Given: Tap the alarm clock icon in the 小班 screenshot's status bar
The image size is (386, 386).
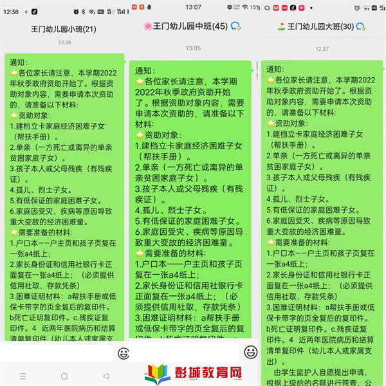Looking at the screenshot, I should pos(76,12).
